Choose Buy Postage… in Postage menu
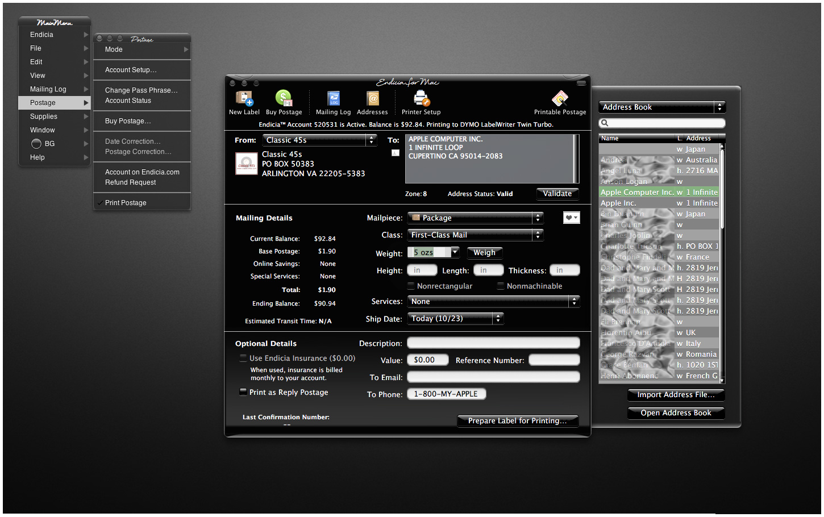The image size is (824, 517). 142,121
